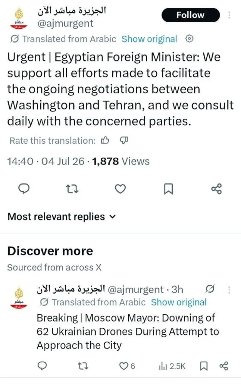Rate the translation thumbs down

pos(124,140)
